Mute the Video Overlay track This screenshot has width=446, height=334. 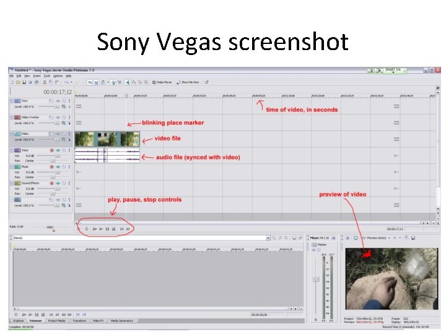64,118
